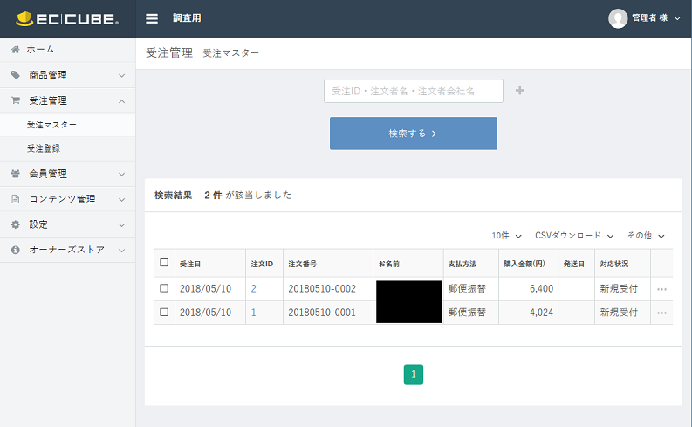692x427 pixels.
Task: Open the オーナーズストア menu item
Action: point(67,250)
